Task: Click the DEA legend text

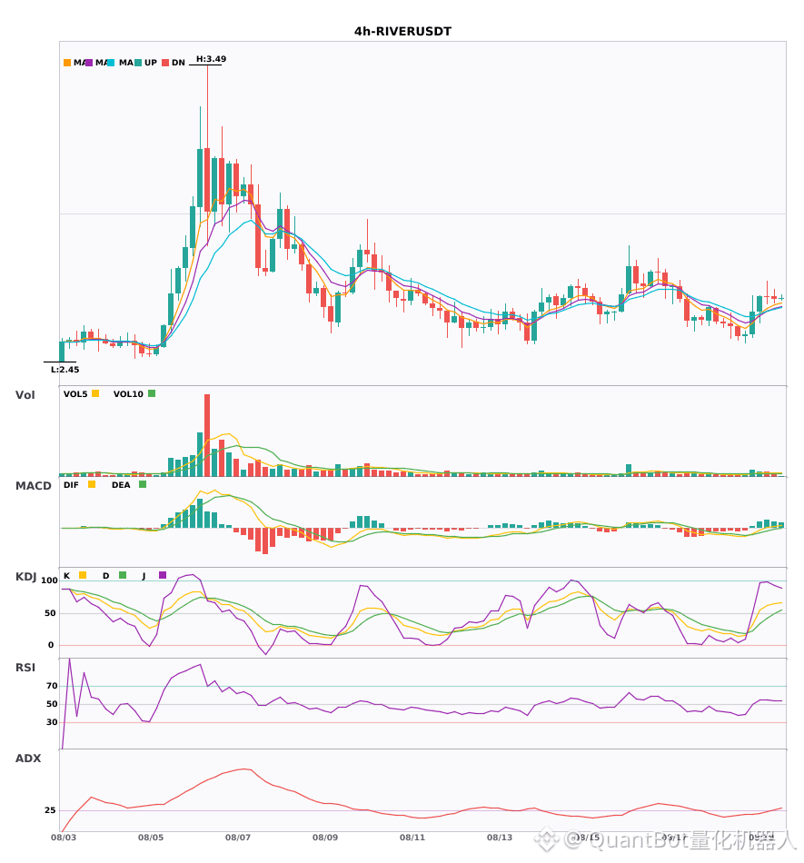Action: tap(121, 485)
